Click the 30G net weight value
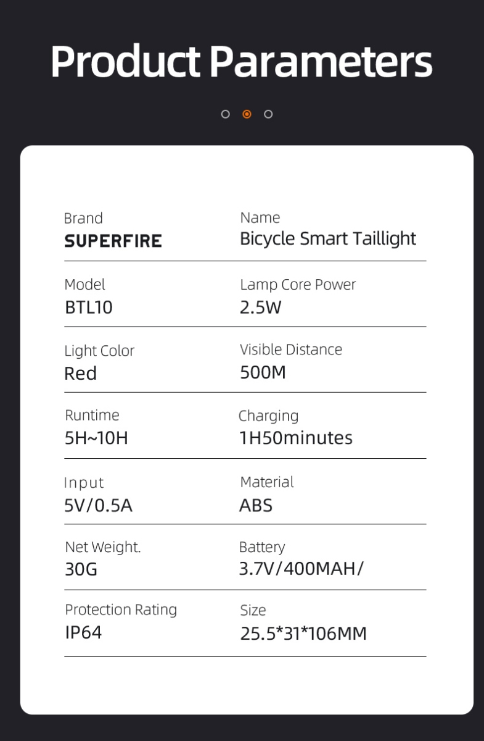The width and height of the screenshot is (484, 741). 81,569
